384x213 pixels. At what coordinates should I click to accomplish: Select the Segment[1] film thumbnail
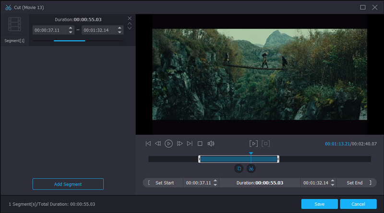14,24
